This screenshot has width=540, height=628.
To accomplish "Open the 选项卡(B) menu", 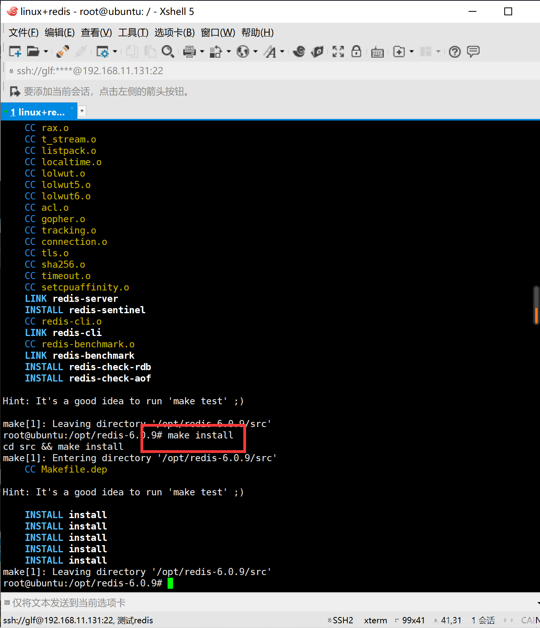I will [x=175, y=33].
